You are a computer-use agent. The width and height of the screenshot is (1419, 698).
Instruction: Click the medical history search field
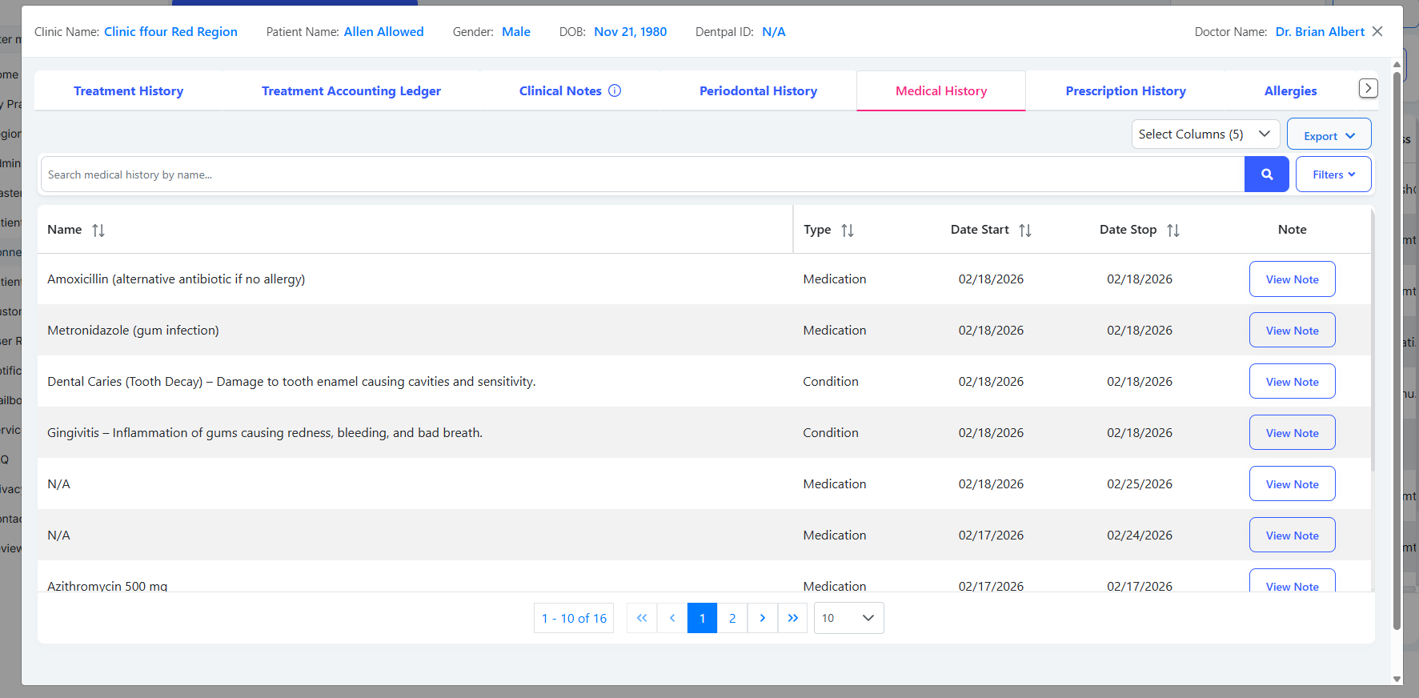[640, 174]
